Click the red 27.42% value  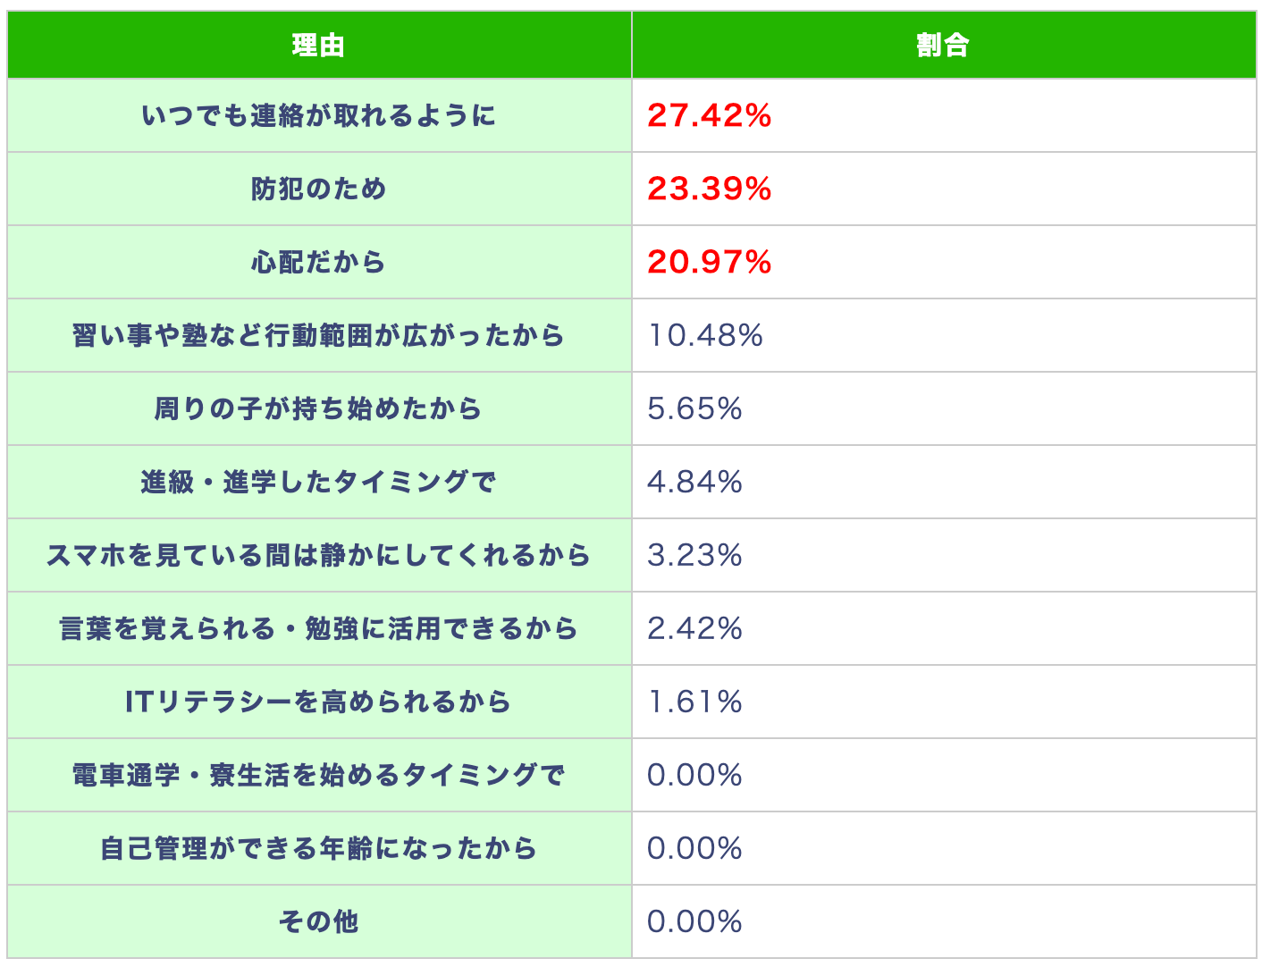pyautogui.click(x=709, y=115)
